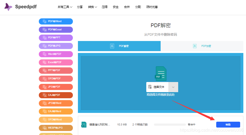
Task: Open the PDF转PPT sidebar tool
Action: pos(56,38)
